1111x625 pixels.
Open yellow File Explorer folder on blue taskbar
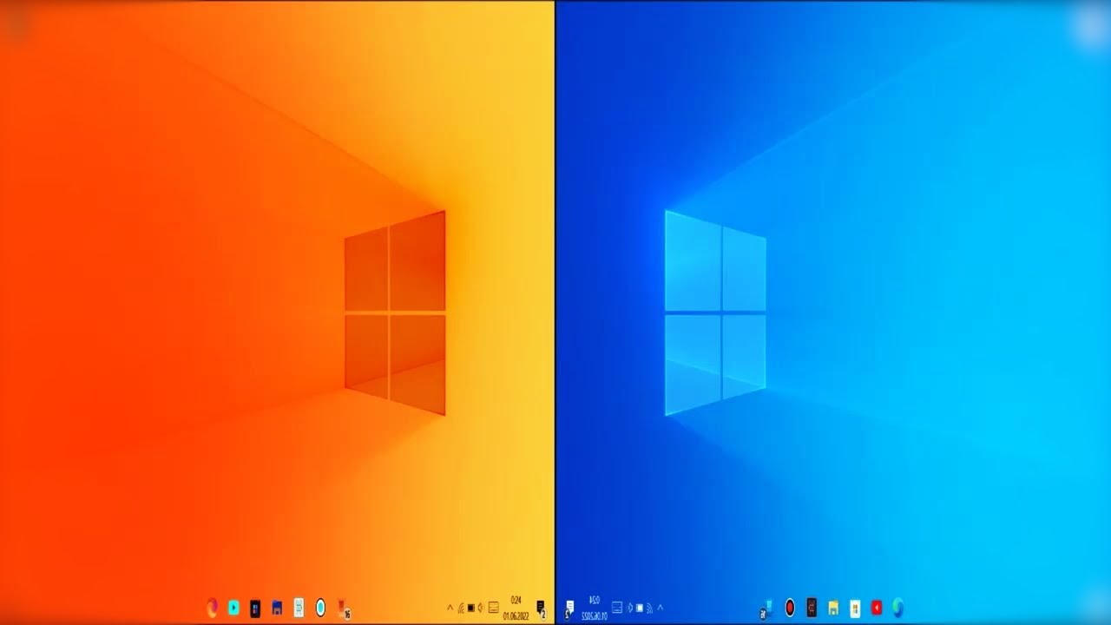click(x=833, y=608)
